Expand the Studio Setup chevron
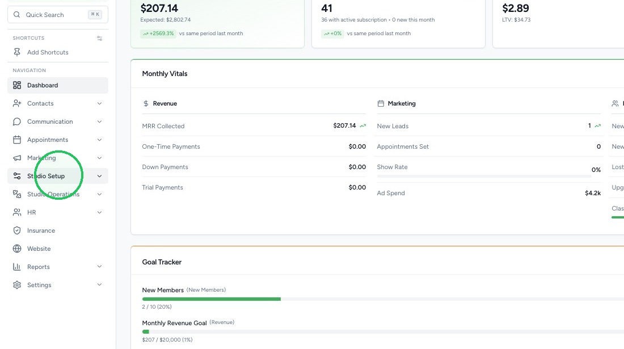The image size is (624, 349). (x=99, y=176)
